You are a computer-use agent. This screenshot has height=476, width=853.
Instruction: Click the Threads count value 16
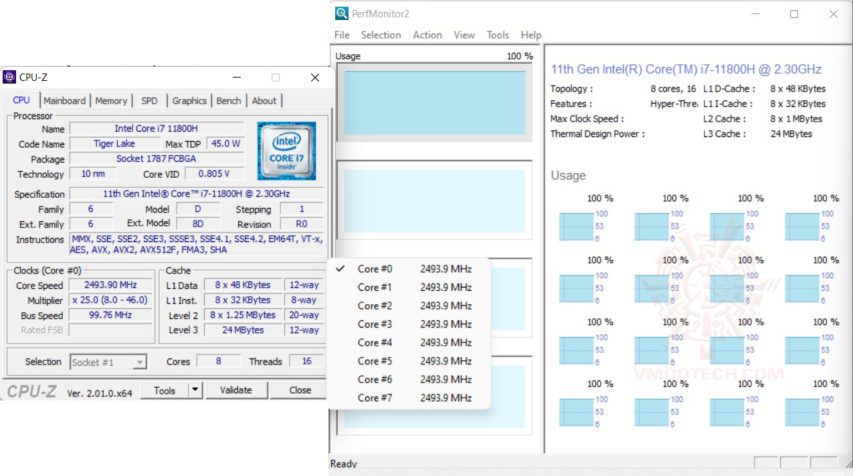(306, 361)
